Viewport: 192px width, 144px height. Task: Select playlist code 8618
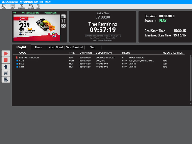click(x=22, y=61)
